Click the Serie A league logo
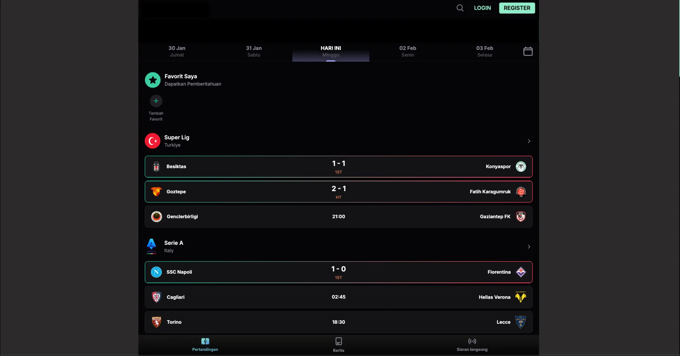Screen dimensions: 680x356 (x=151, y=246)
